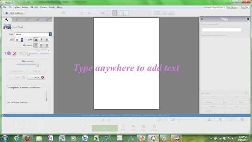The width and height of the screenshot is (252, 142).
Task: Open the people panel icon
Action: tap(209, 119)
